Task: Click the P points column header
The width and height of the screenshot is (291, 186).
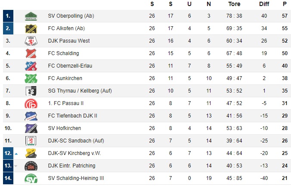Action: [285, 4]
